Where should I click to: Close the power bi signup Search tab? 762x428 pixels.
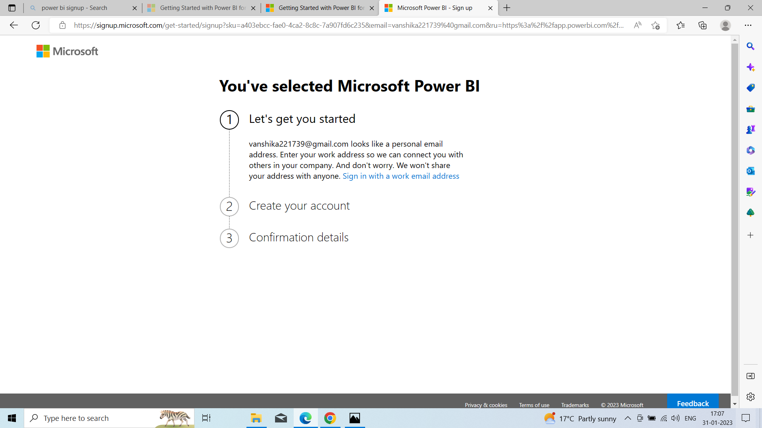[x=135, y=8]
